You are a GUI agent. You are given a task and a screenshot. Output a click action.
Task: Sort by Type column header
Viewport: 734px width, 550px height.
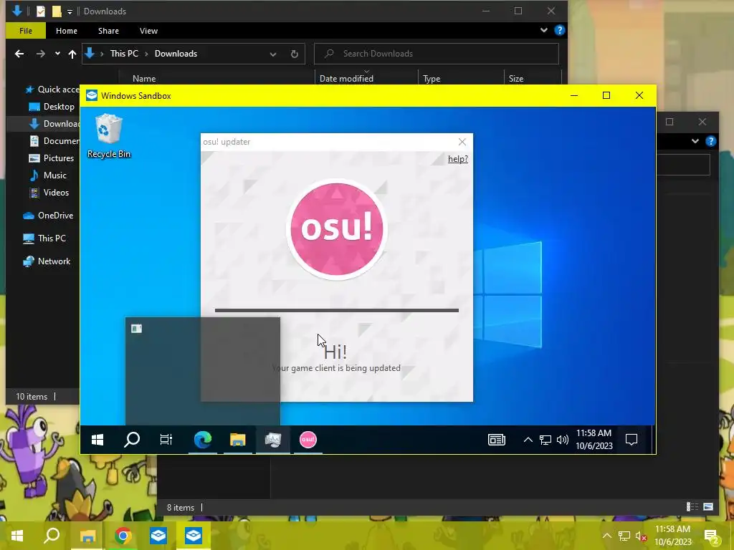click(431, 79)
